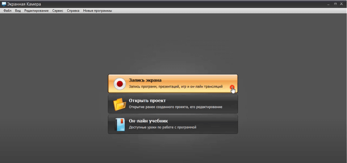Screen dimensions: 347x163
Task: Minimize the Экранная Камера window
Action: coord(328,4)
